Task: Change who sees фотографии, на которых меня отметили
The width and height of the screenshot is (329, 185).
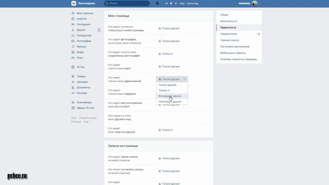Action: (169, 41)
